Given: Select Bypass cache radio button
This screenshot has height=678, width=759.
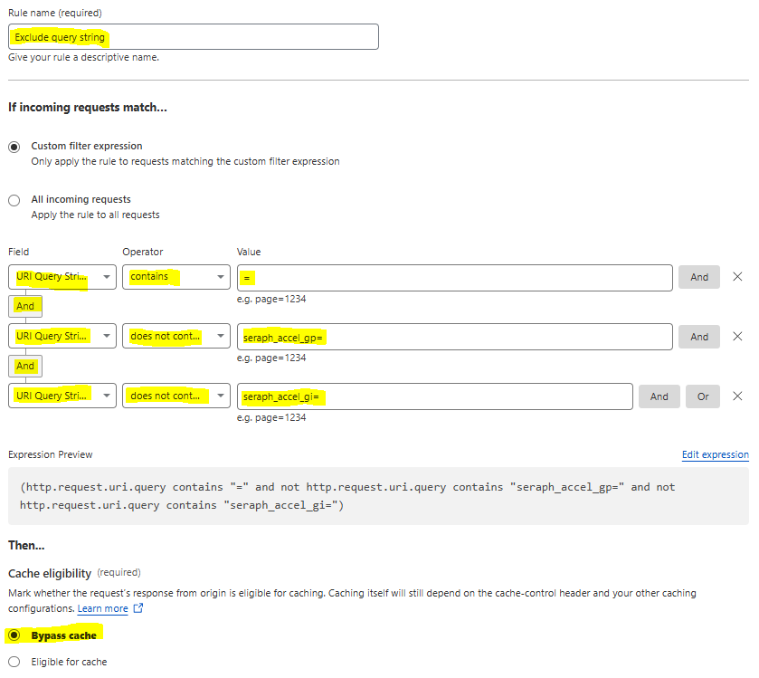Looking at the screenshot, I should point(14,635).
